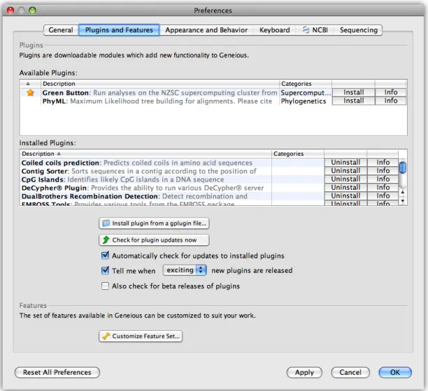This screenshot has height=391, width=428.
Task: Show info for Contig Sorter
Action: tap(383, 171)
